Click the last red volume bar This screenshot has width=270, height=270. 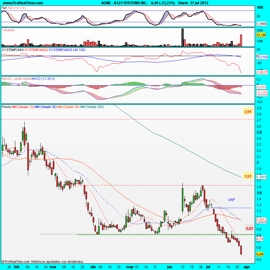(241, 40)
